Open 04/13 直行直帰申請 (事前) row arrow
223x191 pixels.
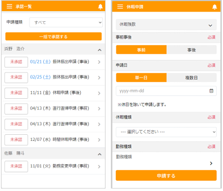pos(99,108)
